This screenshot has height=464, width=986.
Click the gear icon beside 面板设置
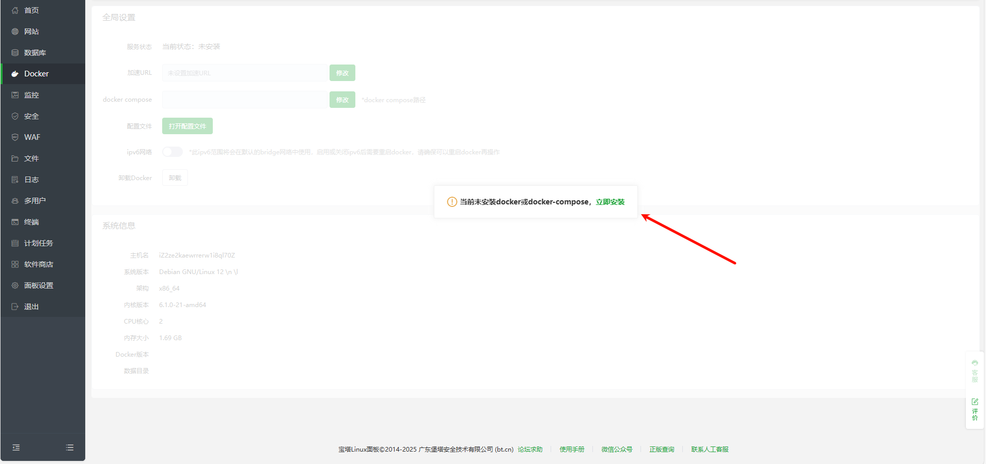click(x=15, y=285)
